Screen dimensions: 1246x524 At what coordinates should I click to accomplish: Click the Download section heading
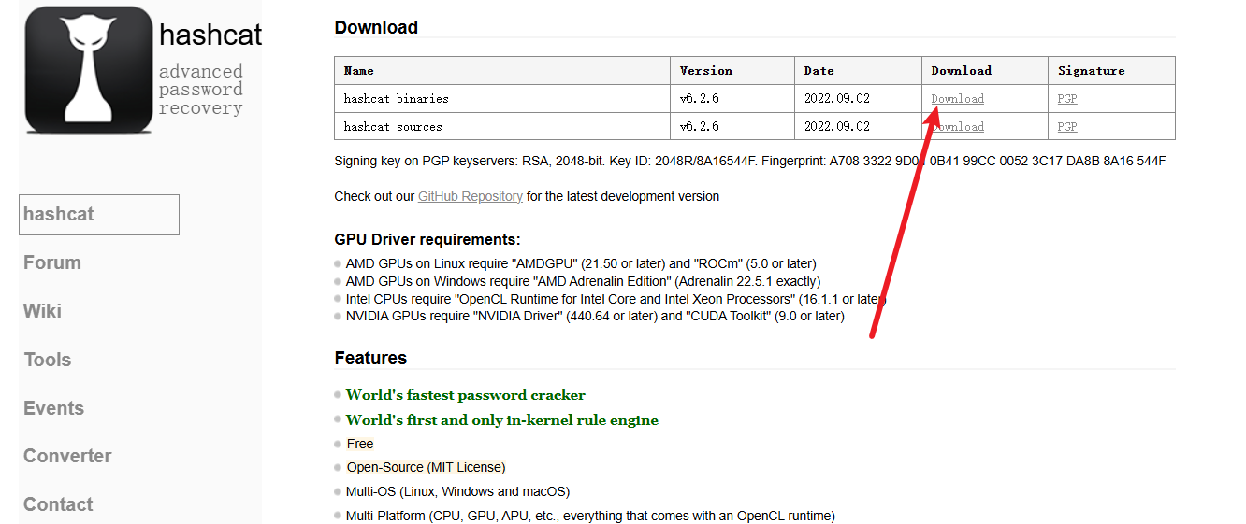click(376, 28)
